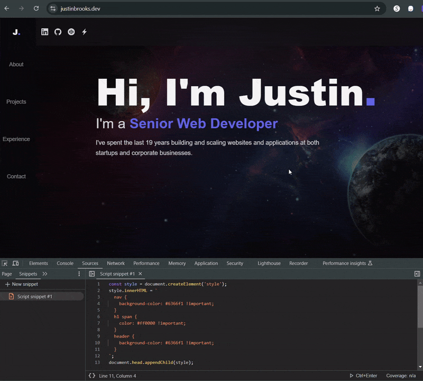Open the CodePen icon in the header

[x=71, y=32]
